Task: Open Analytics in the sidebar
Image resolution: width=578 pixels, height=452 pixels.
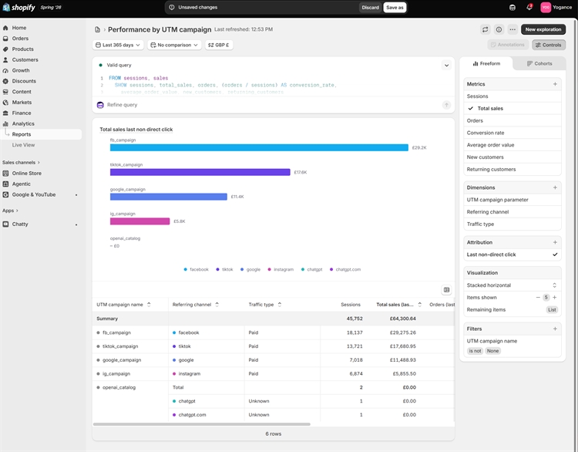Action: [23, 123]
